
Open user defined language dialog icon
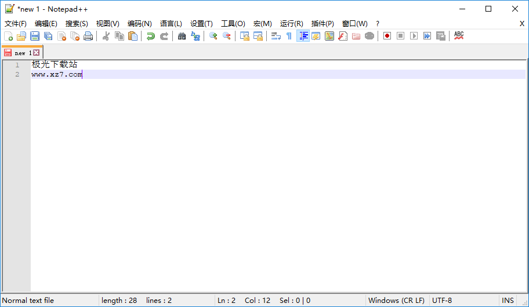pos(316,36)
